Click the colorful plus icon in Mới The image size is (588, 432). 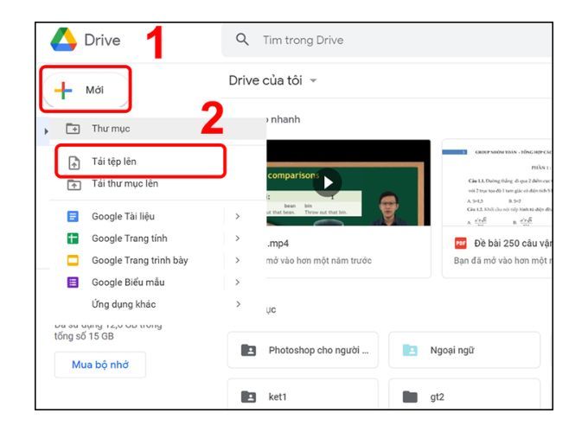pyautogui.click(x=63, y=91)
